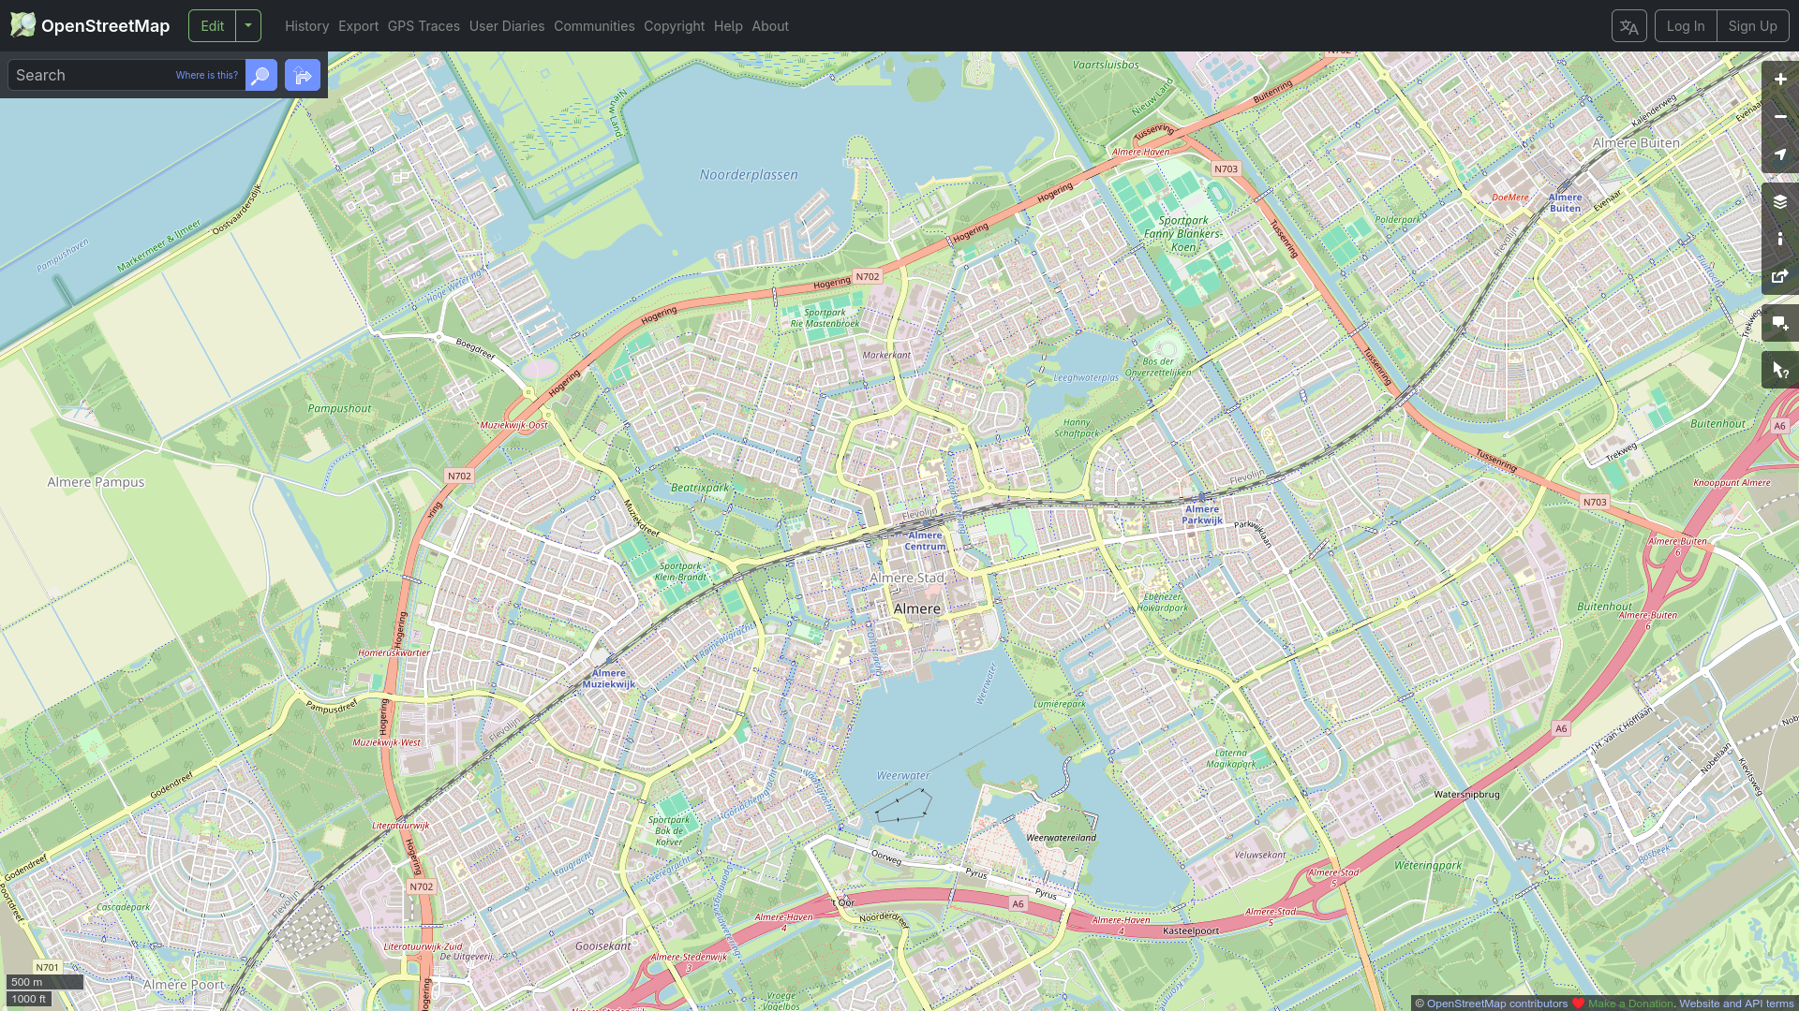Viewport: 1799px width, 1011px height.
Task: Click the 'Almere' city label on map
Action: (916, 608)
